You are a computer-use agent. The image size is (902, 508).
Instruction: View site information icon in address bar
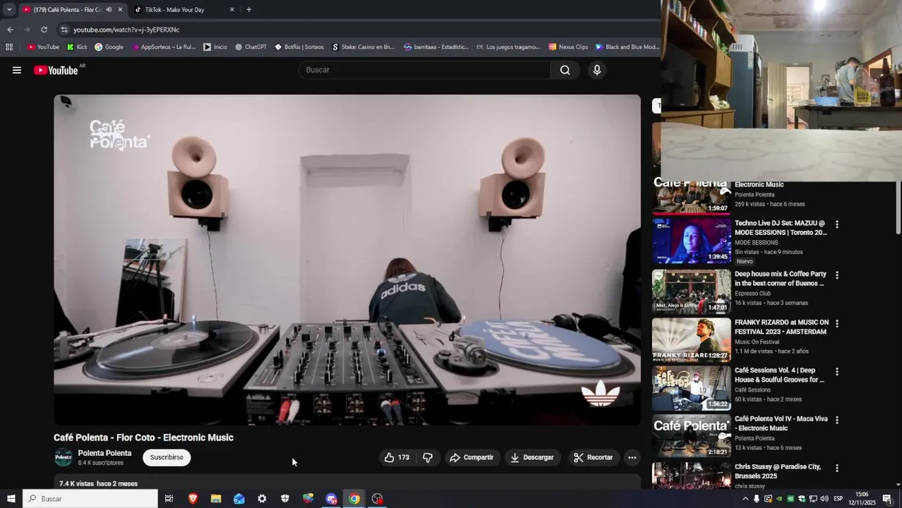pos(64,30)
